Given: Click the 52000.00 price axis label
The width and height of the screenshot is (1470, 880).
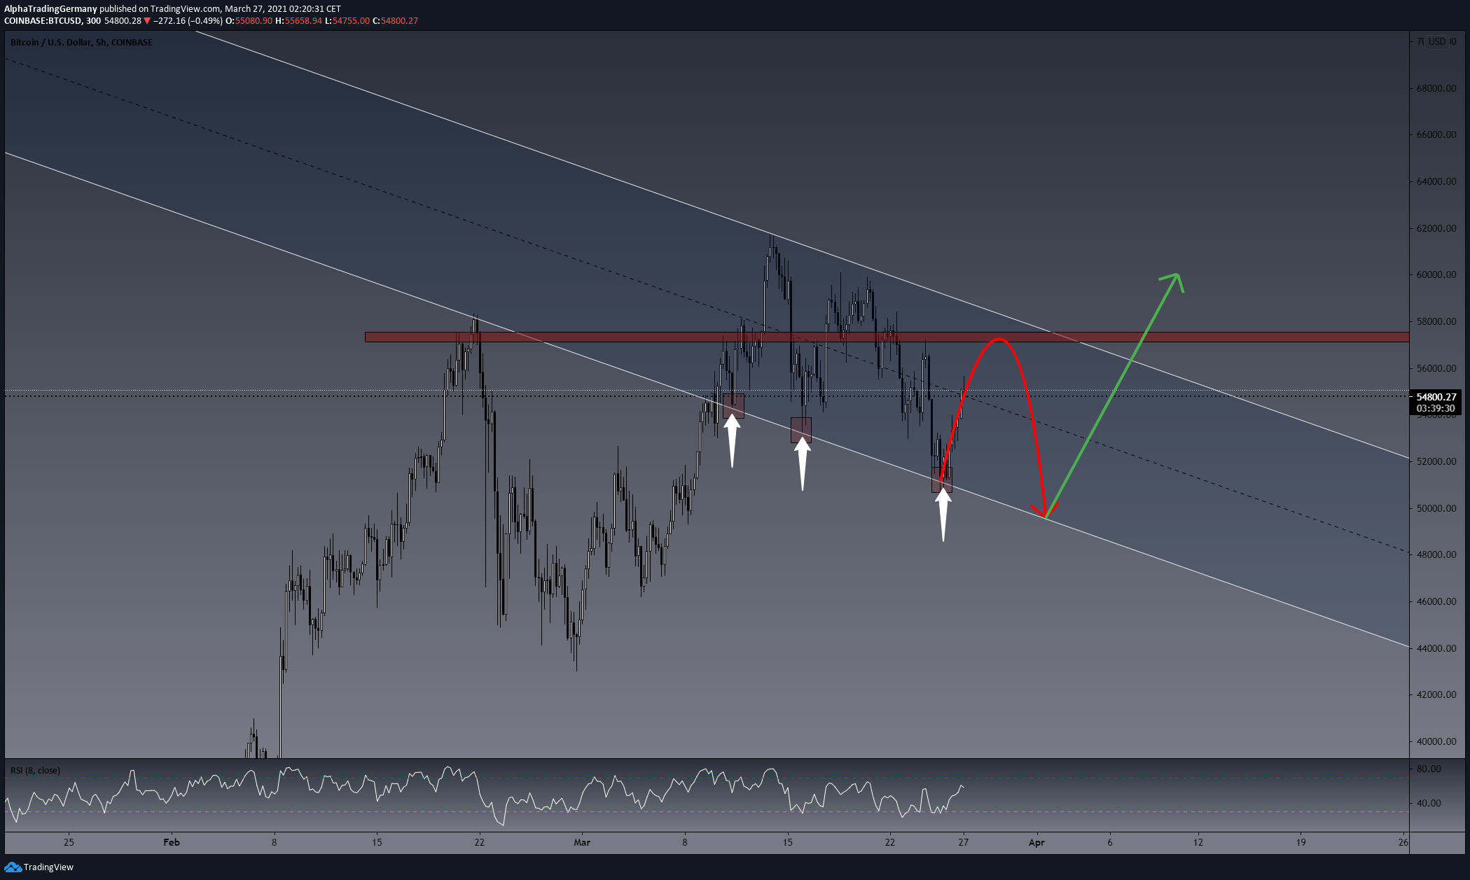Looking at the screenshot, I should (x=1436, y=461).
